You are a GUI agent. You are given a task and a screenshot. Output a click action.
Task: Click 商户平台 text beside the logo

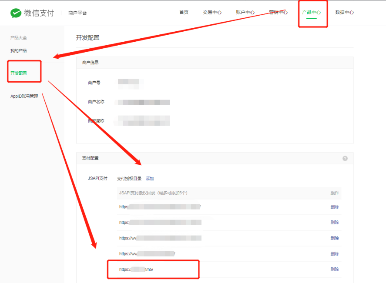click(x=77, y=13)
